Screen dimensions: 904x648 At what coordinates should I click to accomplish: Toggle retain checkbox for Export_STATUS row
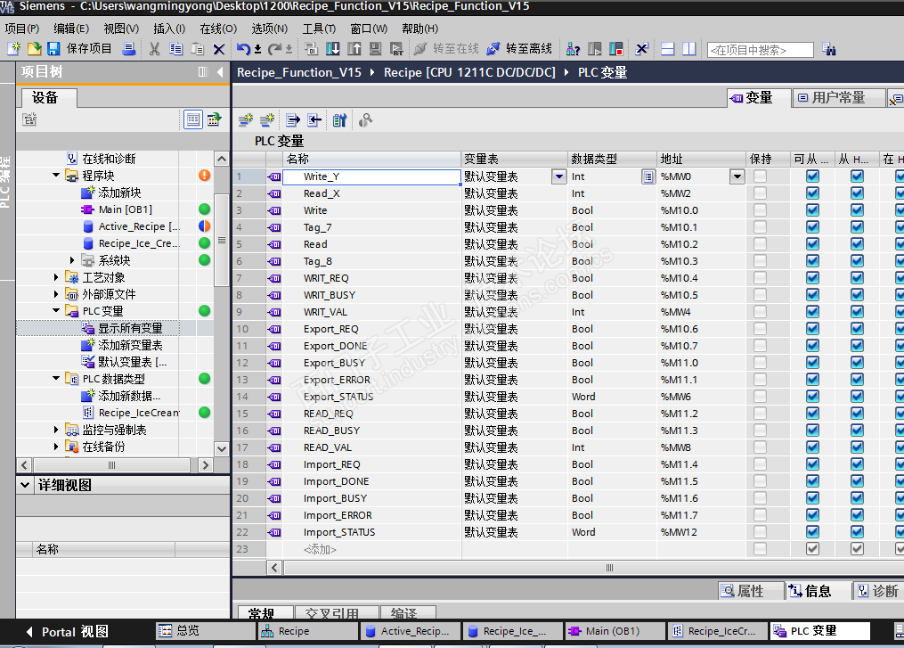point(760,397)
